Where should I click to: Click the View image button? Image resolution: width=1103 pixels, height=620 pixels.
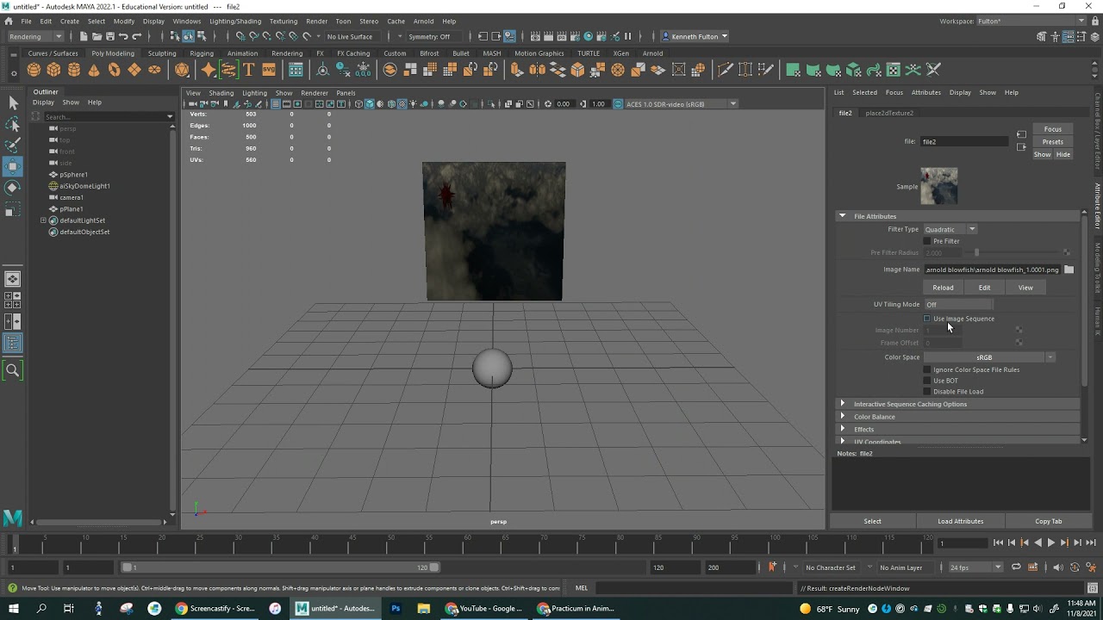[x=1025, y=288]
